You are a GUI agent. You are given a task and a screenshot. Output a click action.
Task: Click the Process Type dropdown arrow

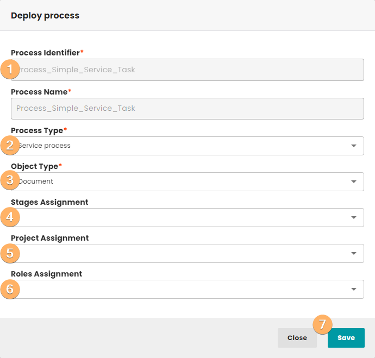(354, 146)
